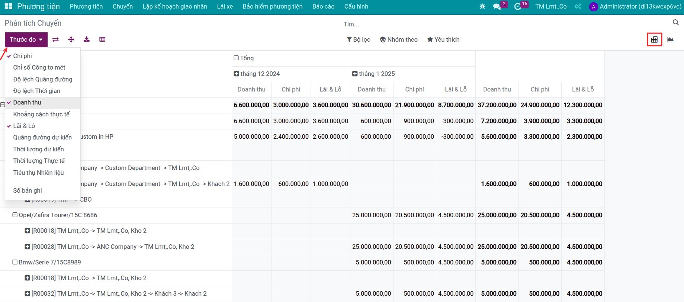Open the apps grid home icon
This screenshot has width=684, height=302.
pos(8,6)
